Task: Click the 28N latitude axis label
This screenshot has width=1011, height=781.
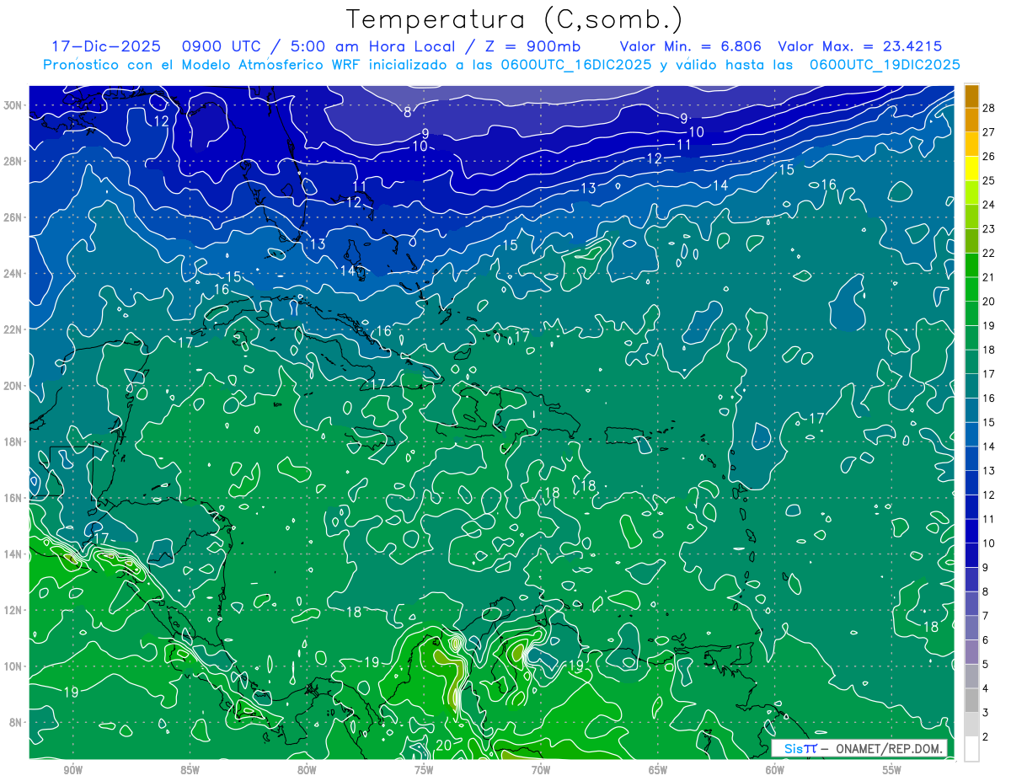Action: click(13, 161)
